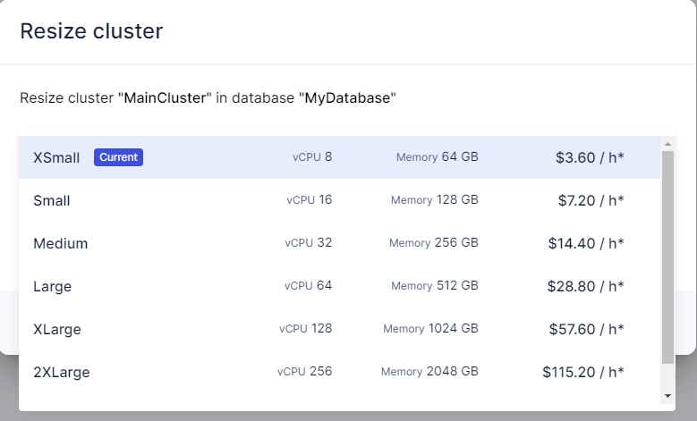
Task: Click the scrollbar up arrow
Action: click(667, 143)
